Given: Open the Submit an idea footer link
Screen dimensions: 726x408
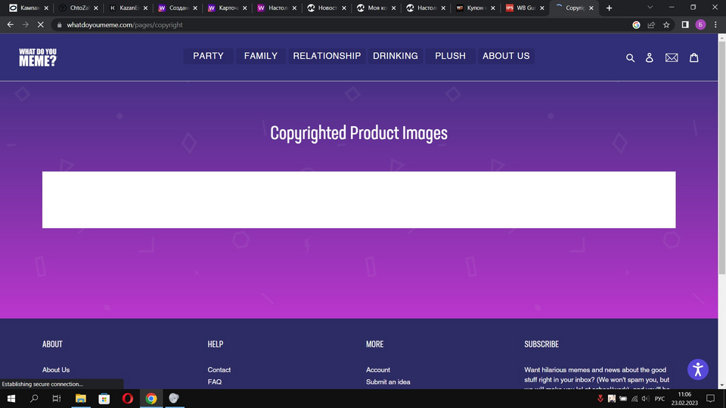Looking at the screenshot, I should [x=388, y=382].
